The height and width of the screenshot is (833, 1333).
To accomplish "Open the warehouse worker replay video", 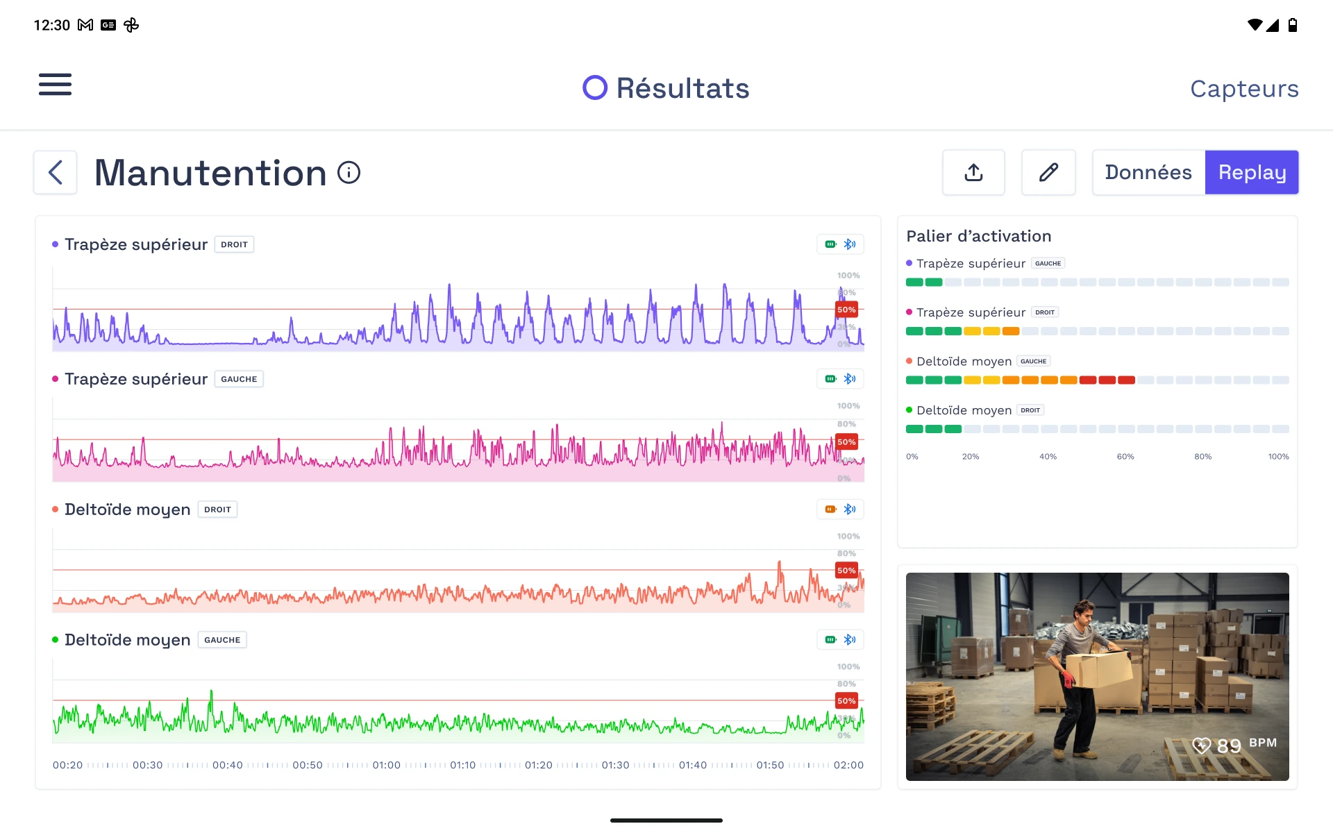I will pos(1098,677).
